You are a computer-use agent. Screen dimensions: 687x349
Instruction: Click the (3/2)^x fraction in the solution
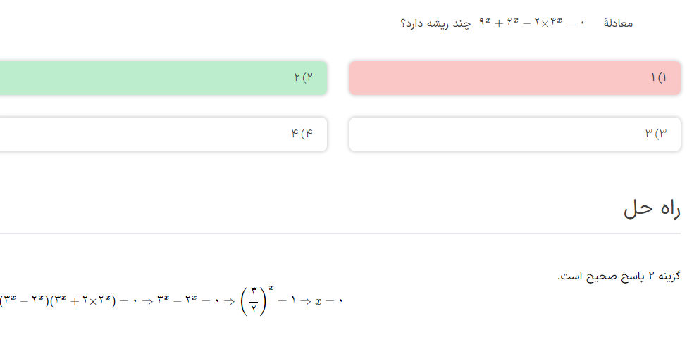(x=256, y=300)
